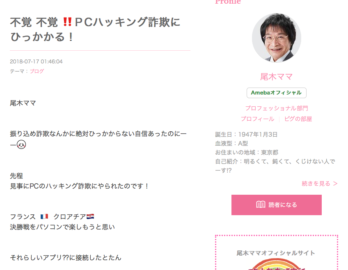Click the Croatia flag emoji

point(90,216)
